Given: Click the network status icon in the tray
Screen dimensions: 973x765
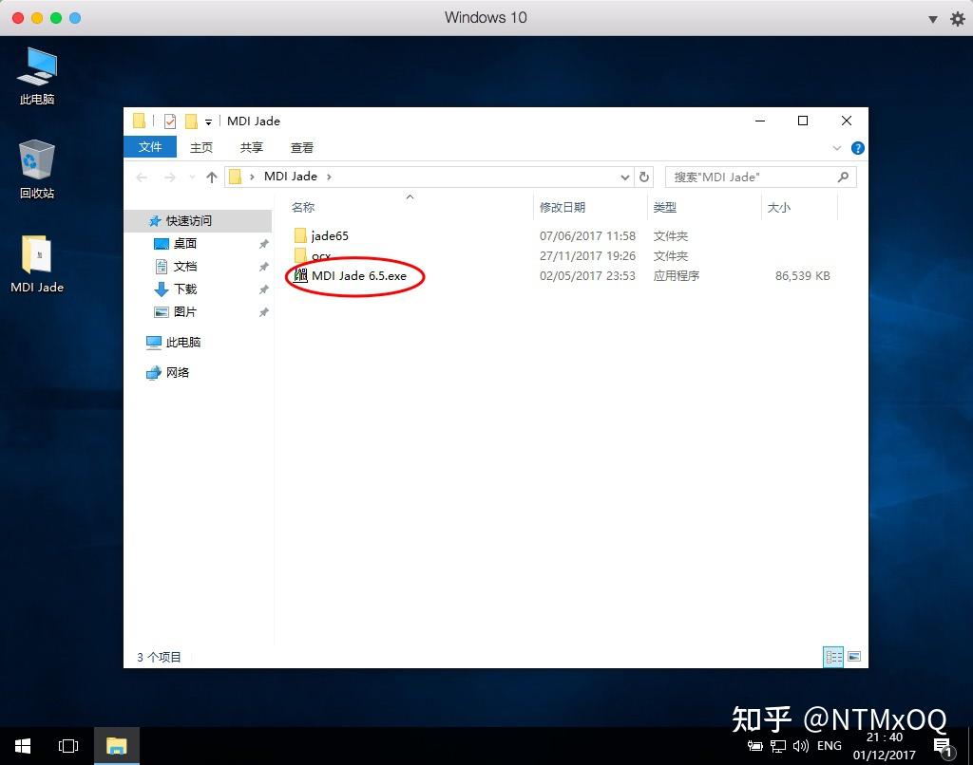Looking at the screenshot, I should tap(780, 746).
